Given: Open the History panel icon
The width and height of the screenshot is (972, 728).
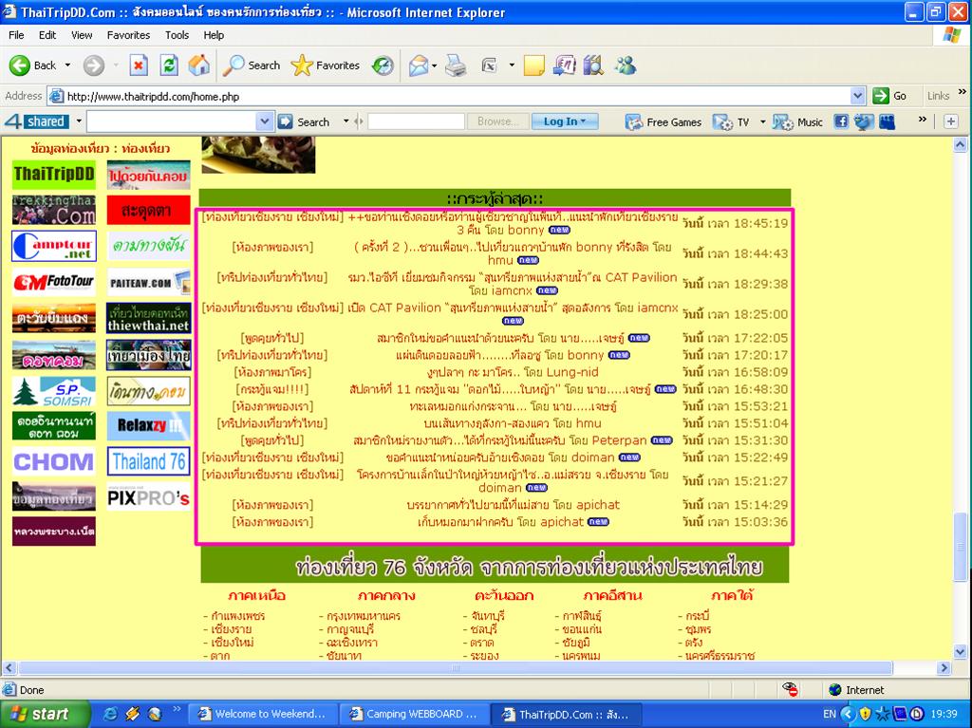Looking at the screenshot, I should [x=383, y=65].
